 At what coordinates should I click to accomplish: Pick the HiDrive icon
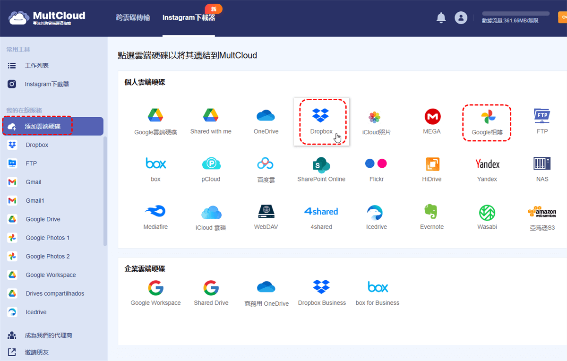pos(432,163)
